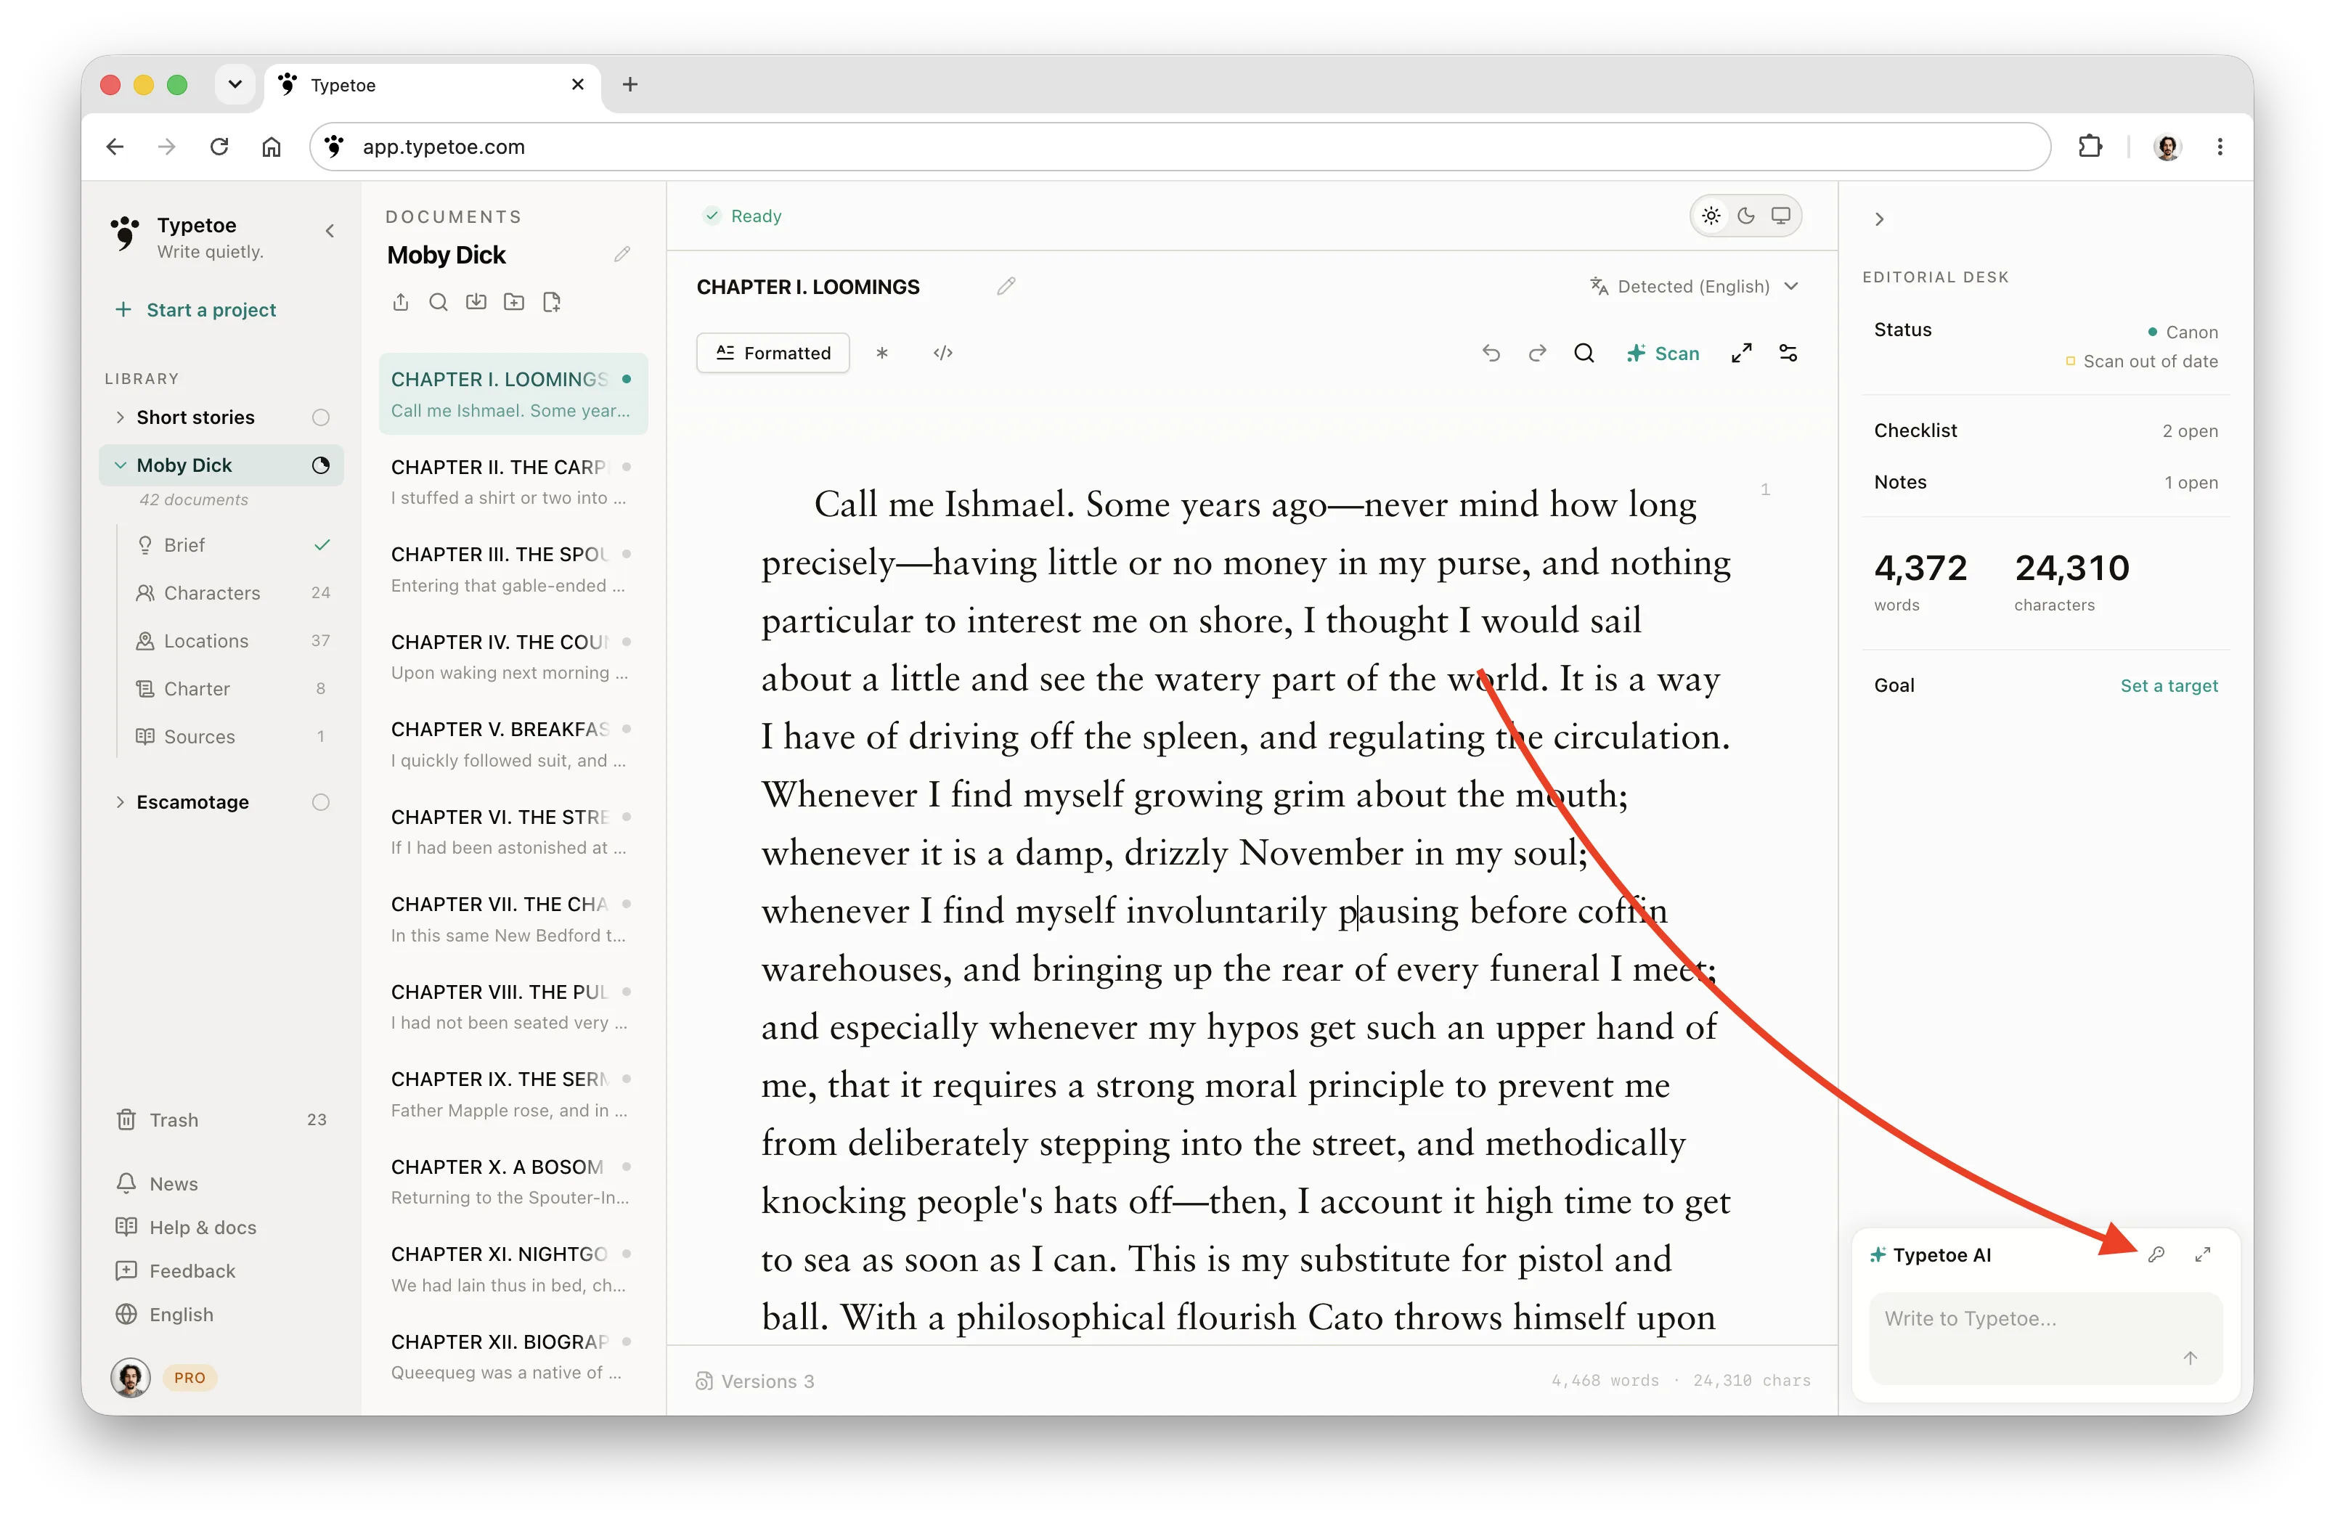
Task: Click the browser profile avatar
Action: [2167, 147]
